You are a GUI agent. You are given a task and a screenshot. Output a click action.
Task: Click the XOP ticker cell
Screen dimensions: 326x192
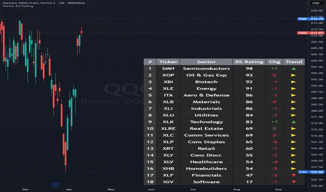tap(168, 75)
